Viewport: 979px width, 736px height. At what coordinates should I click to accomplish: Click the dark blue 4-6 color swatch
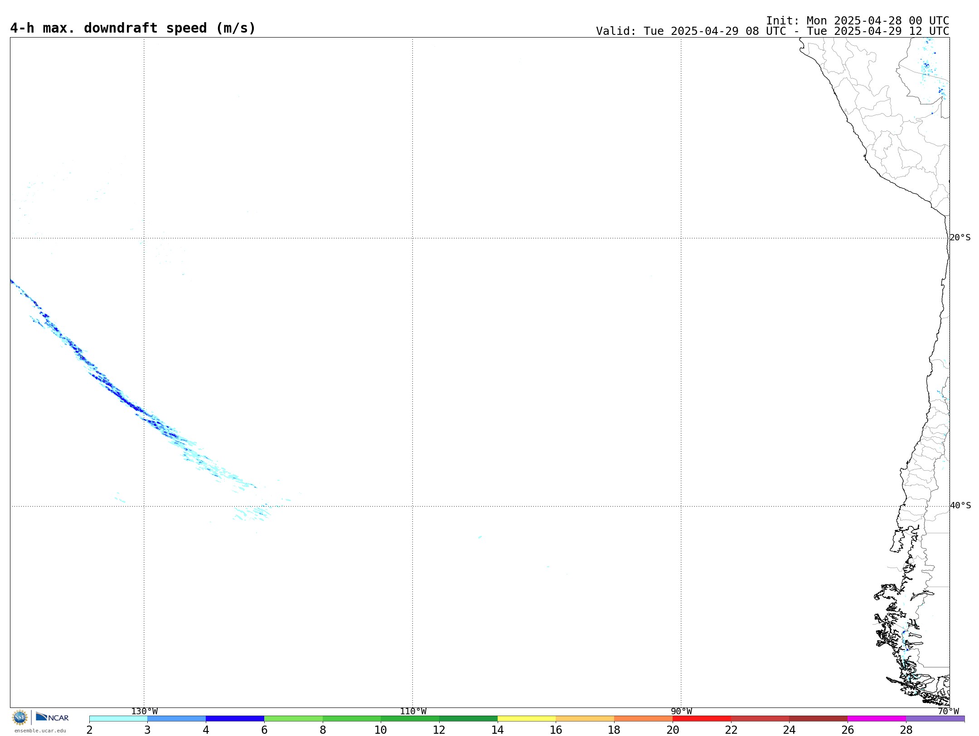[x=235, y=719]
